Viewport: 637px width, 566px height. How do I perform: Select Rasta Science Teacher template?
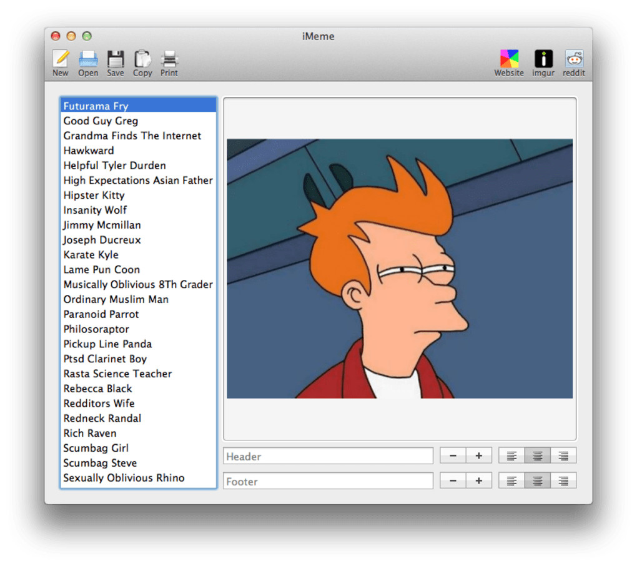click(x=139, y=374)
